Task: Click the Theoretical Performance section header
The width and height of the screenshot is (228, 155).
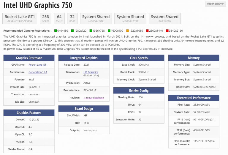Action: click(x=194, y=98)
